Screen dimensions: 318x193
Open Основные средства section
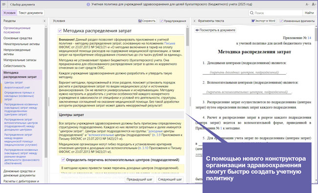click(18, 38)
